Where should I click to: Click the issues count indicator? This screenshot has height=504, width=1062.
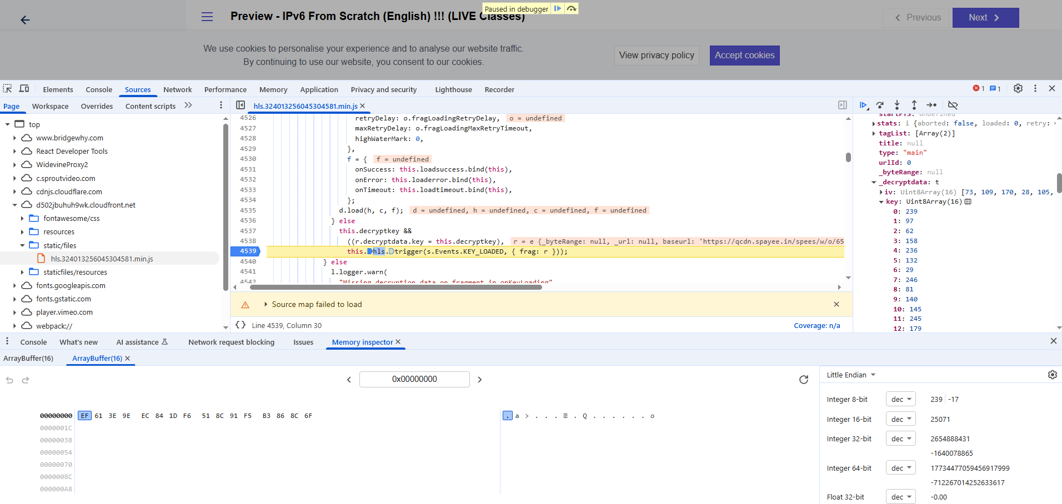point(995,89)
